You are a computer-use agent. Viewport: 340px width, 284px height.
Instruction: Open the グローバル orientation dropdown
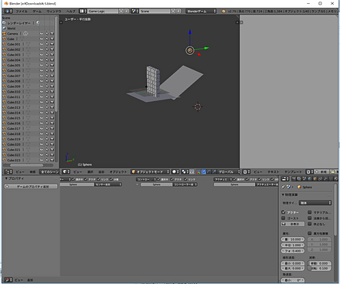229,171
